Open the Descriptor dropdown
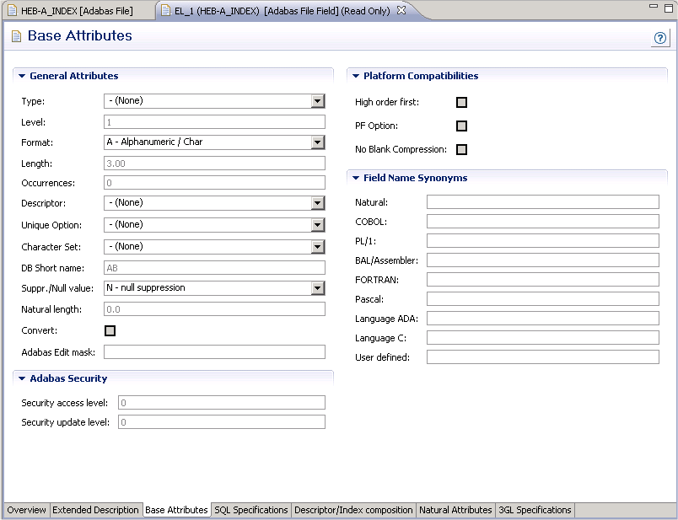The width and height of the screenshot is (678, 520). (317, 203)
